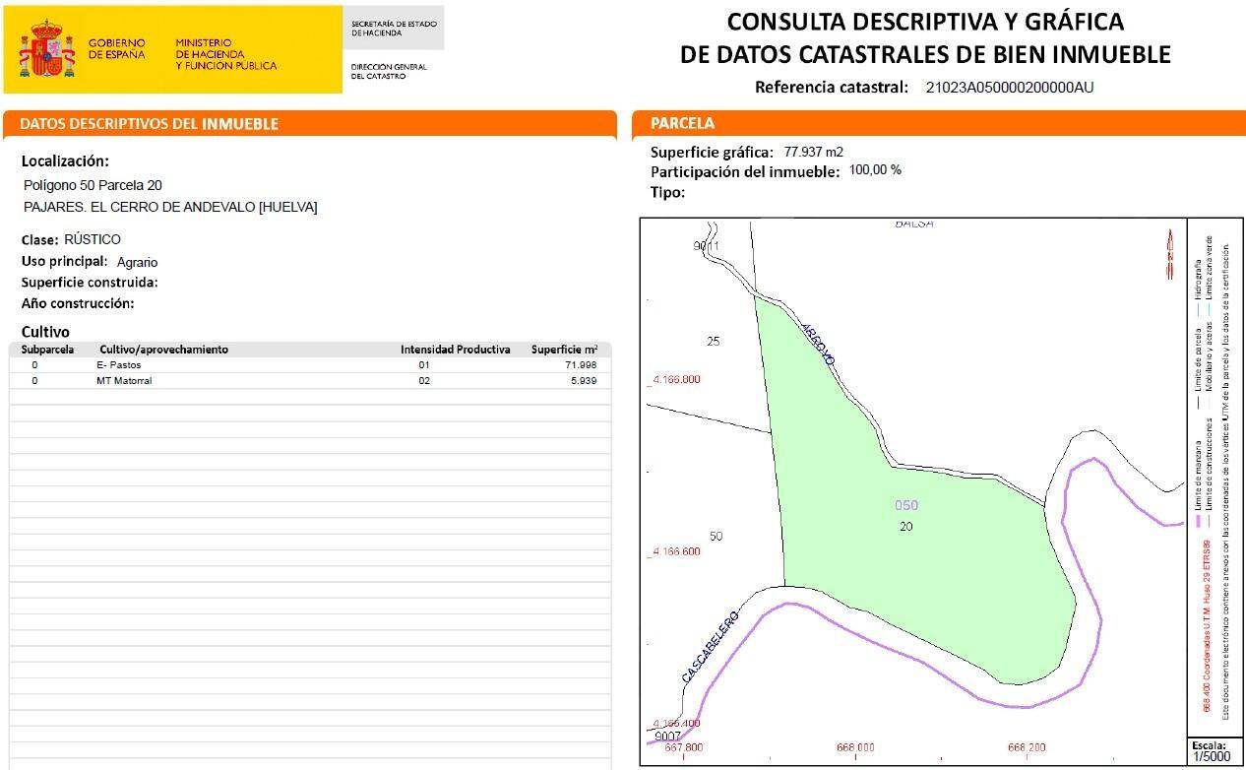The image size is (1246, 770).
Task: Click the 'ARROYO' stream label on map
Action: [817, 345]
